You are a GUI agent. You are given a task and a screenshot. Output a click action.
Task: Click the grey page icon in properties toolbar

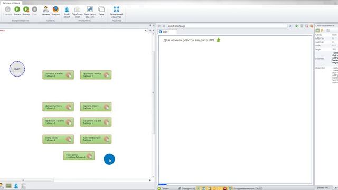(328, 31)
